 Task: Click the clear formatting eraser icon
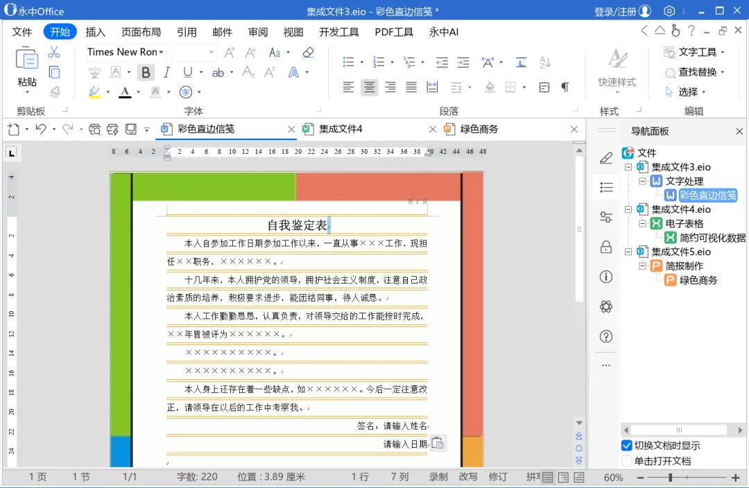pos(308,52)
